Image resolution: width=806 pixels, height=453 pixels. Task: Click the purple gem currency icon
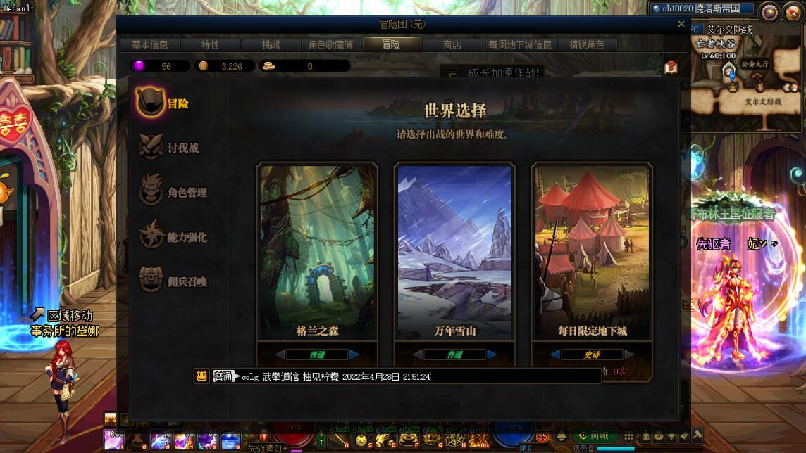139,65
